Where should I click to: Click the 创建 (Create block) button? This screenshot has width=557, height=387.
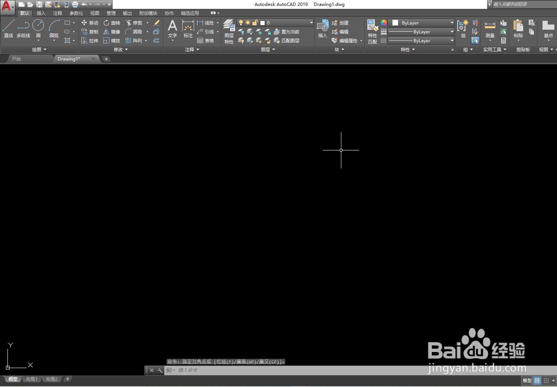click(340, 23)
